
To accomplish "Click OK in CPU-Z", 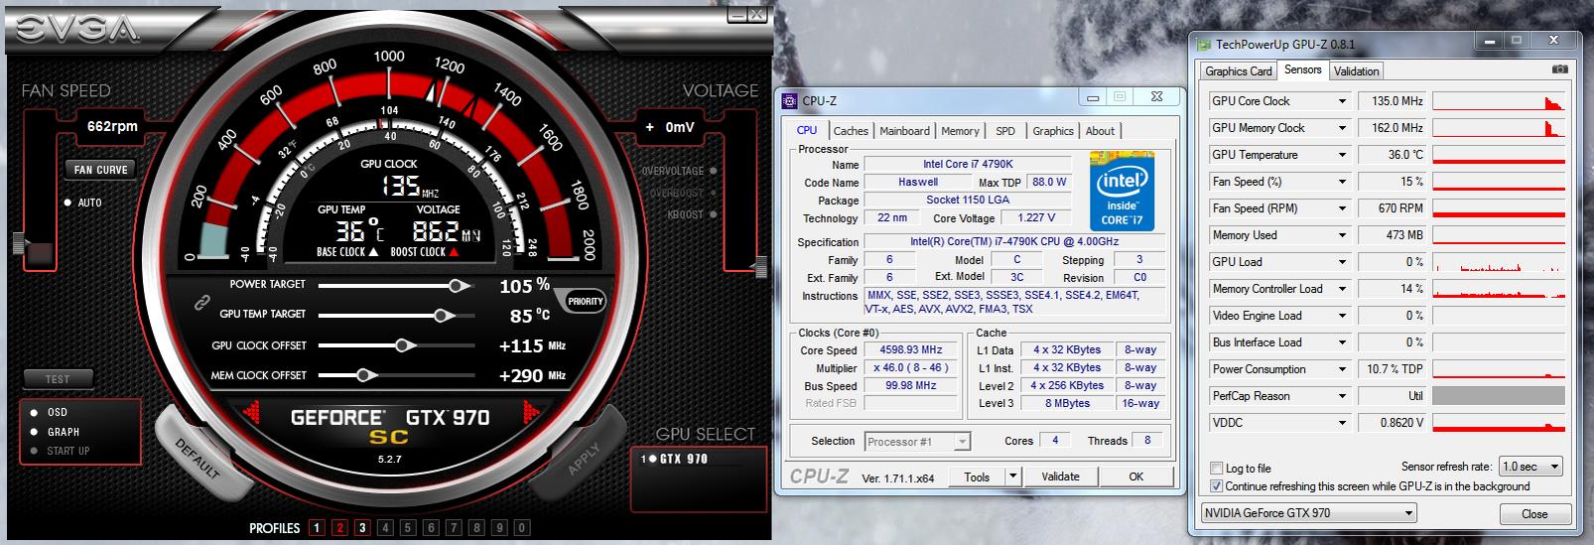I will (1136, 477).
